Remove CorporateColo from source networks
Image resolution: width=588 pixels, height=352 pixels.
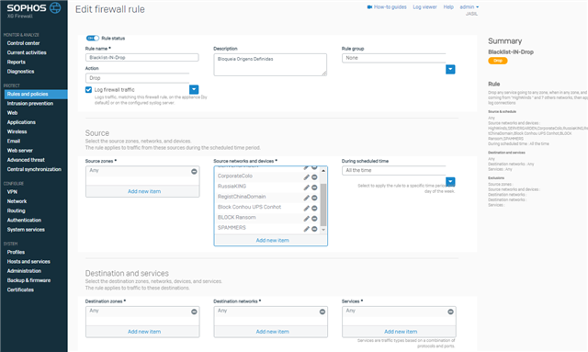click(x=314, y=177)
